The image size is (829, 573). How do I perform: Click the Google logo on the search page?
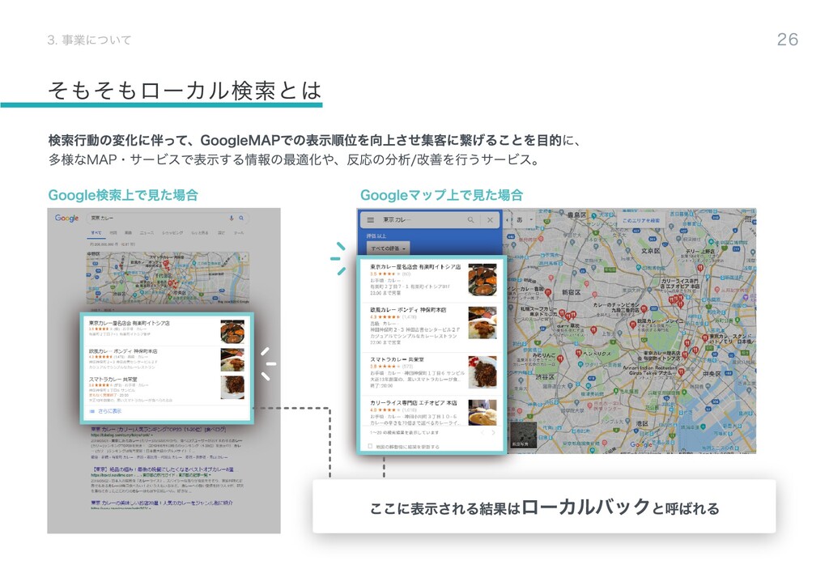66,219
